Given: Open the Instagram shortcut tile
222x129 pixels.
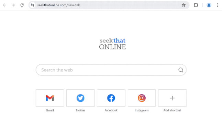Looking at the screenshot, I should [142, 98].
